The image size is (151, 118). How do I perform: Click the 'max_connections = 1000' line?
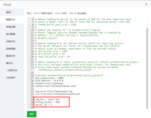click(49, 78)
